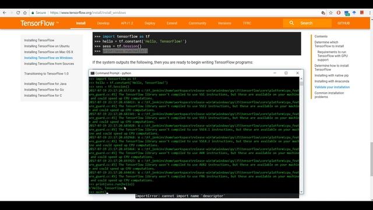373x210 pixels.
Task: Minimize the Command Prompt window
Action: coord(275,73)
